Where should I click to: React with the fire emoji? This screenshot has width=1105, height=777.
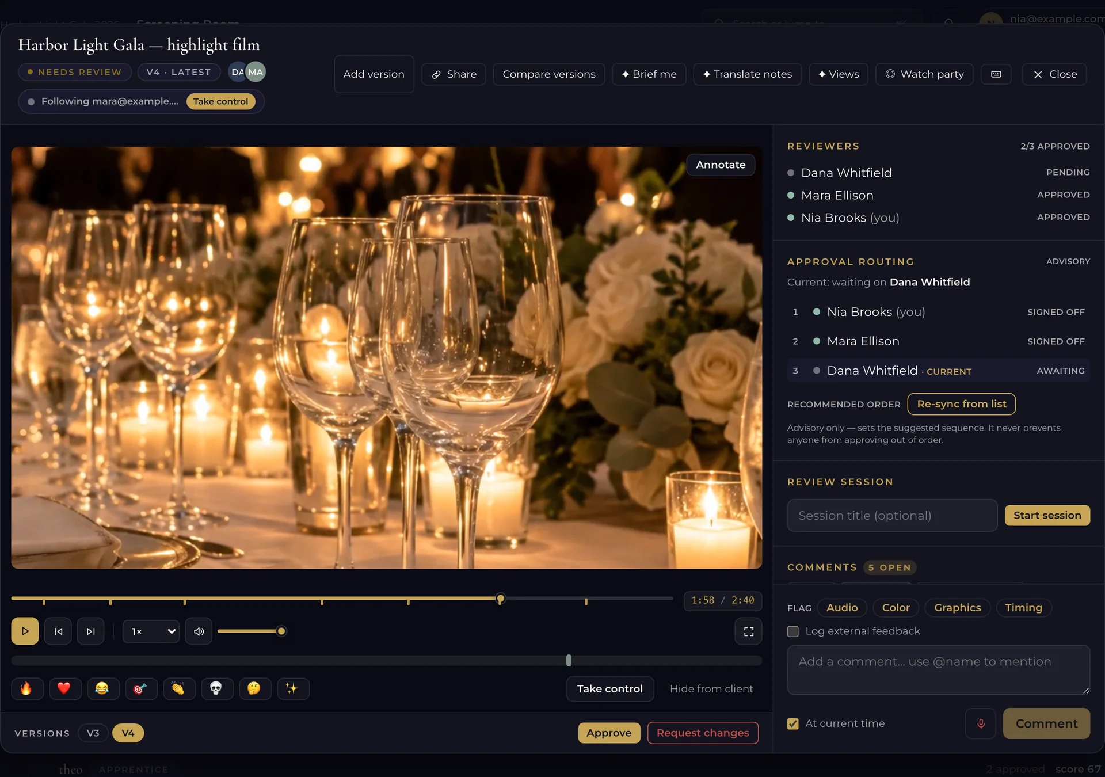(x=27, y=688)
